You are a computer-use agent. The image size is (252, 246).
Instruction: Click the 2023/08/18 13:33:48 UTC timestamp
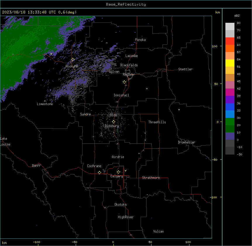tap(29, 12)
